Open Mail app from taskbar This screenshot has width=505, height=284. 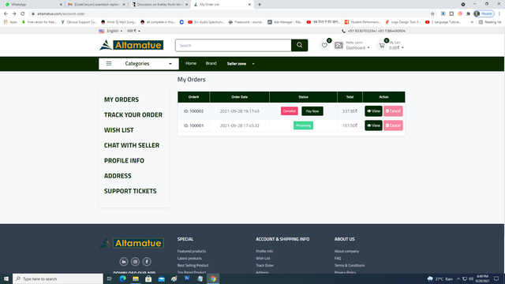pyautogui.click(x=161, y=278)
